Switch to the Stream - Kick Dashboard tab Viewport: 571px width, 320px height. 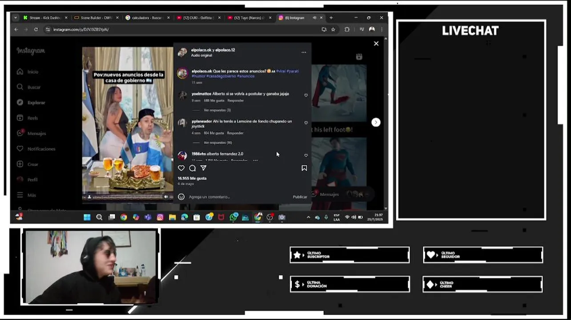[x=44, y=18]
